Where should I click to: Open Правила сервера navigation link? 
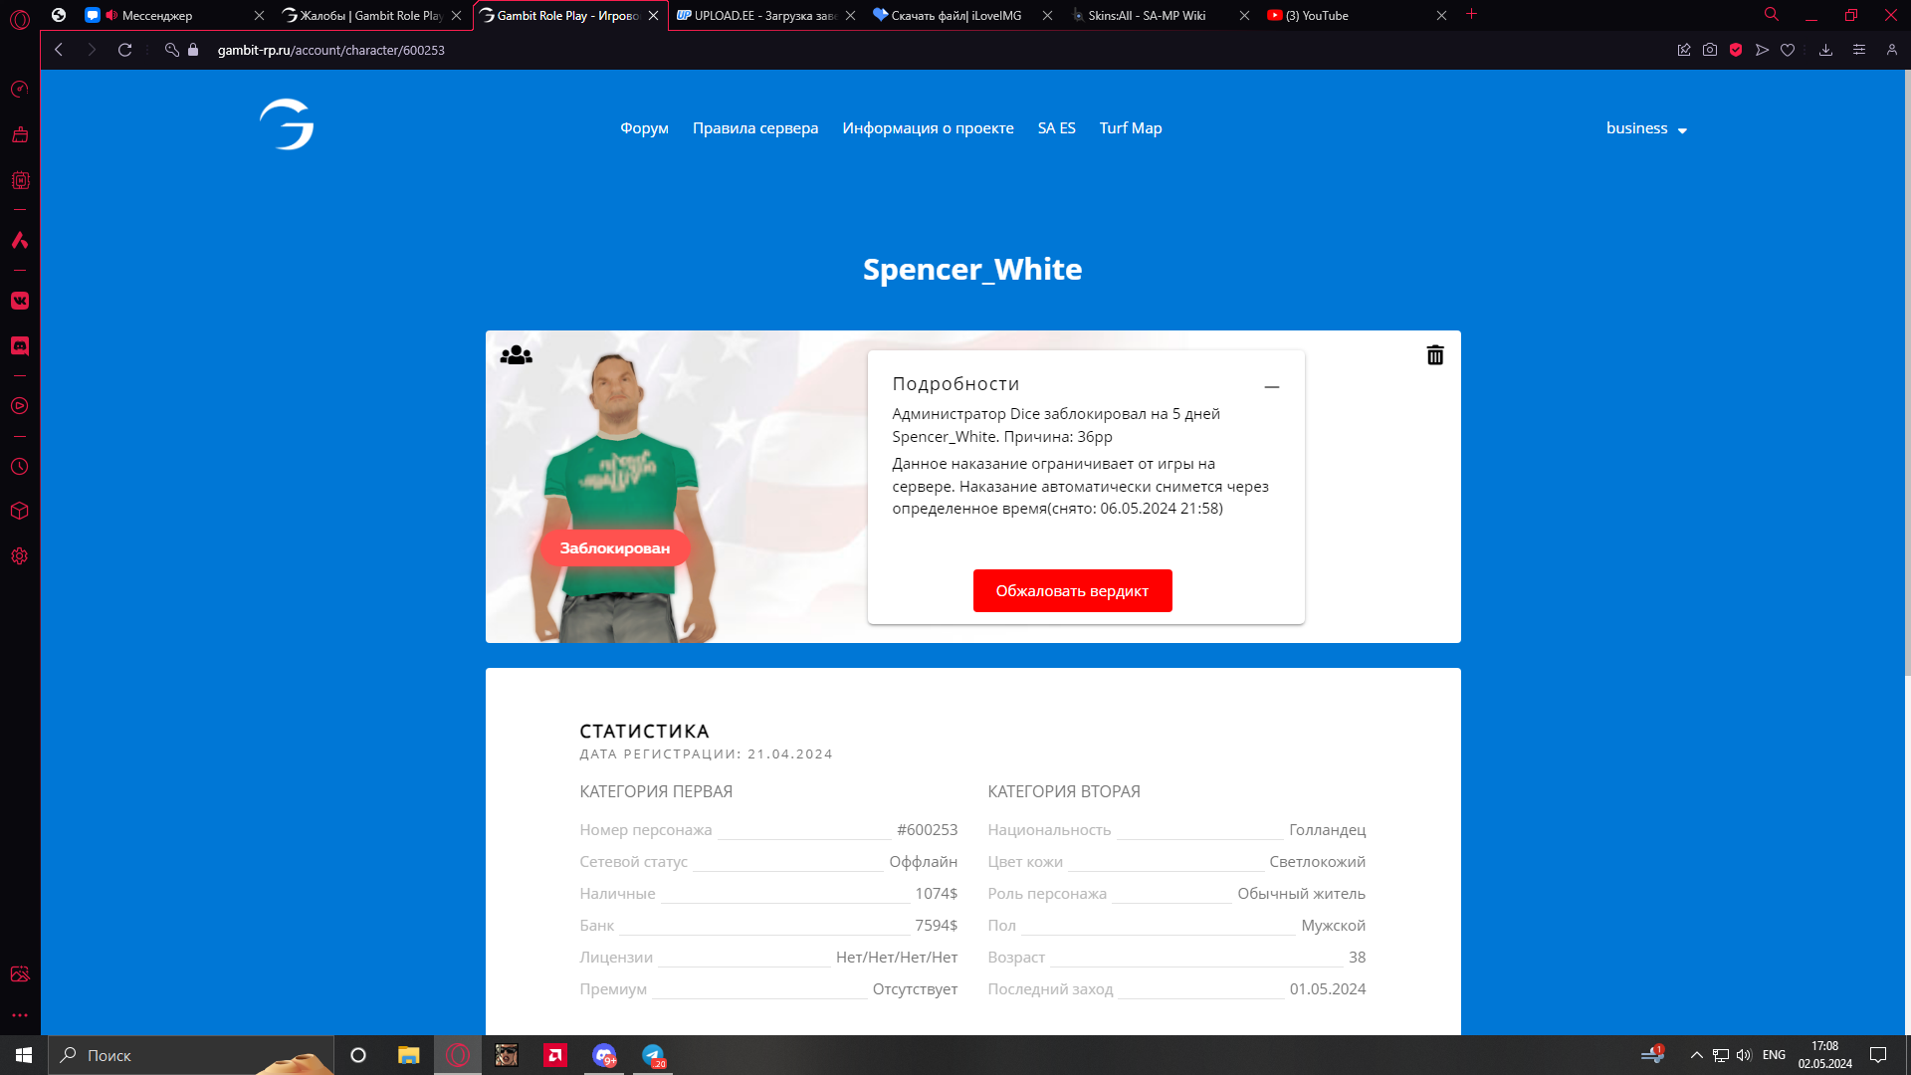[x=754, y=128]
